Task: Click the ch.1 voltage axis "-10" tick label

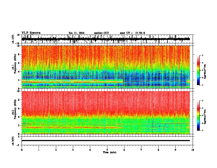Action: (x=18, y=43)
